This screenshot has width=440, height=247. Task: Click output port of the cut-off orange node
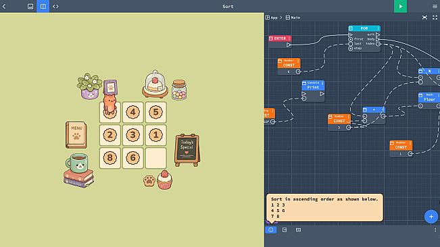pyautogui.click(x=272, y=121)
